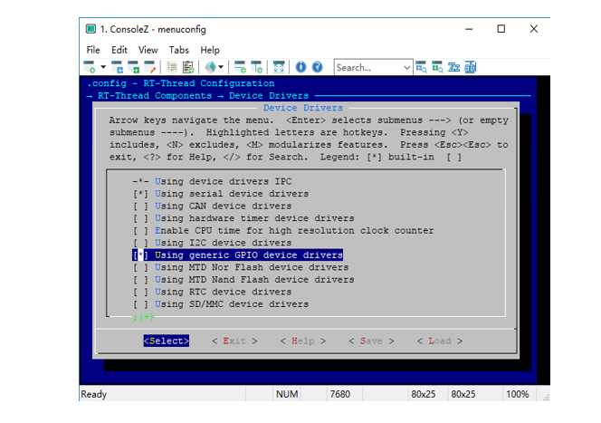Toggle Using MTD Nand Flash checkbox
This screenshot has height=423, width=601.
140,280
